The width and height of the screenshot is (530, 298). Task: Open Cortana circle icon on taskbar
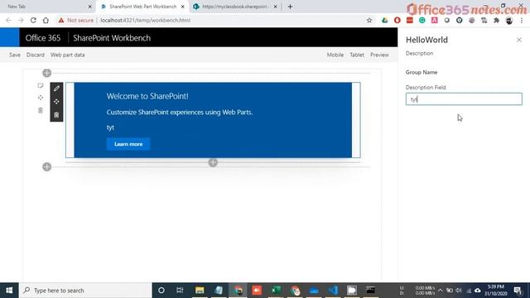[161, 291]
